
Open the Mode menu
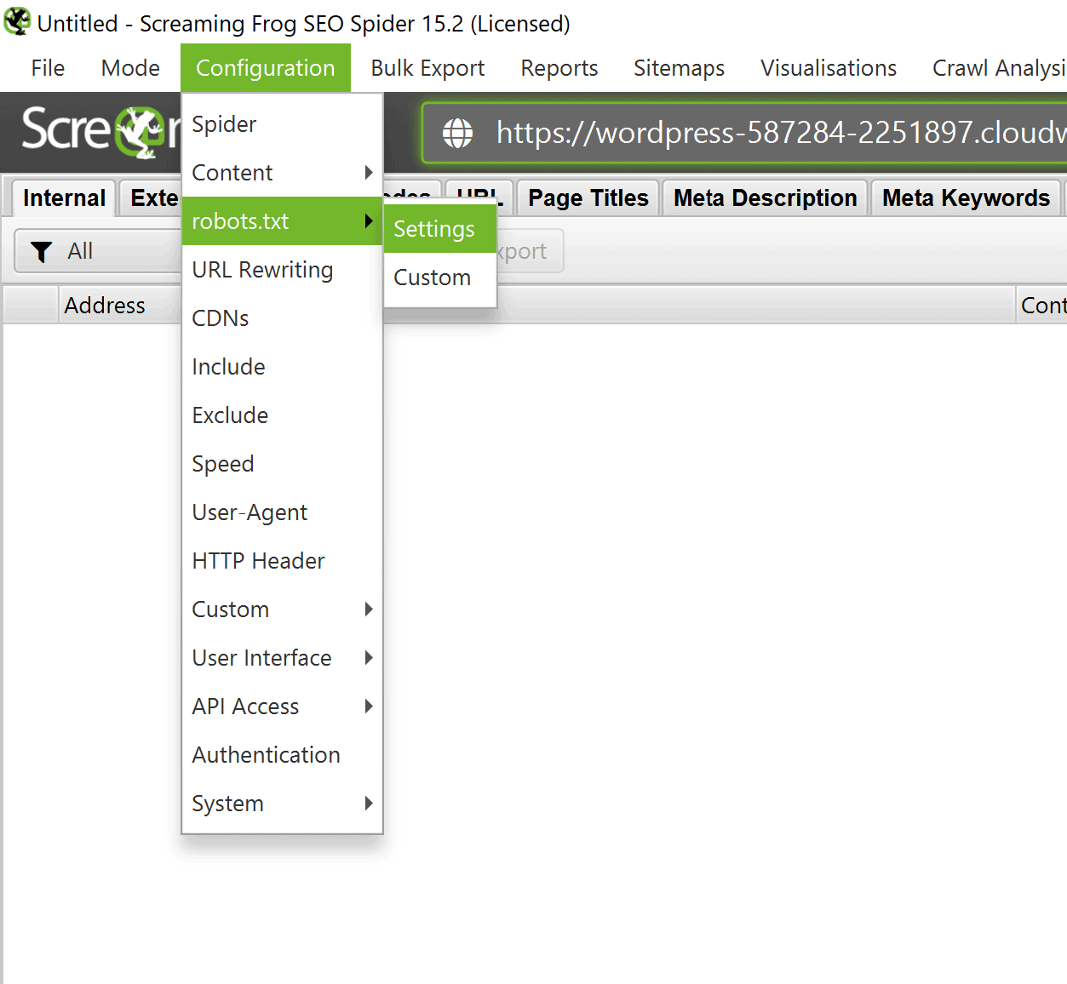click(x=130, y=68)
